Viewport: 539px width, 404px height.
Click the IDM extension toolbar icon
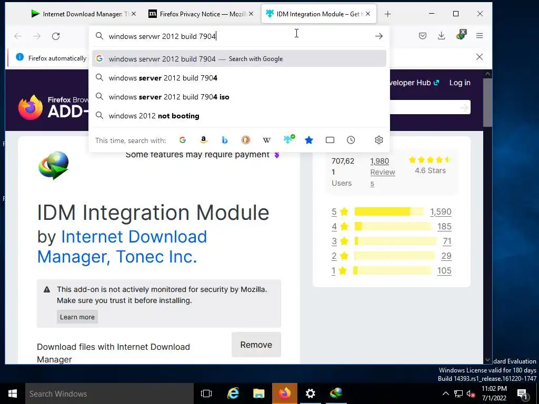461,35
